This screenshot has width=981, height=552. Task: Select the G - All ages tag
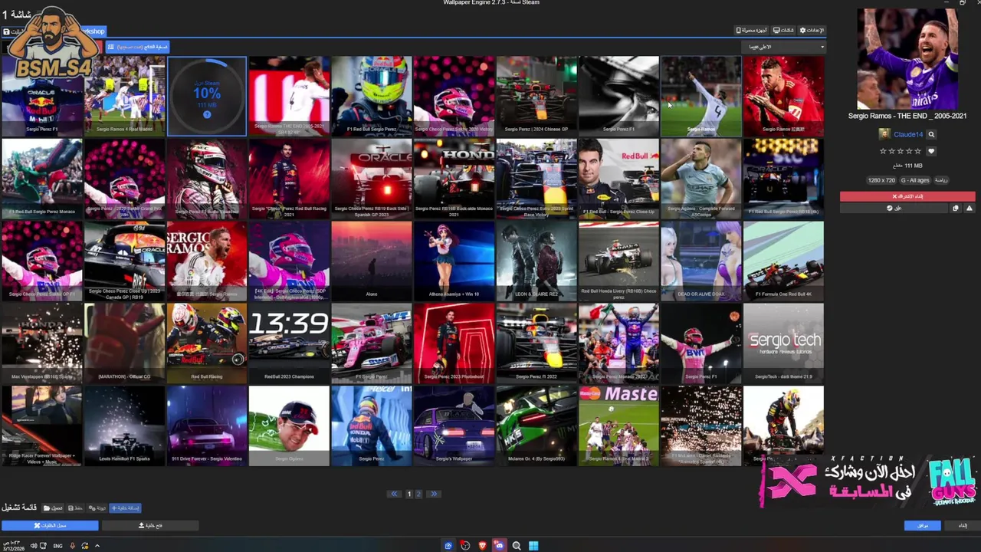915,180
